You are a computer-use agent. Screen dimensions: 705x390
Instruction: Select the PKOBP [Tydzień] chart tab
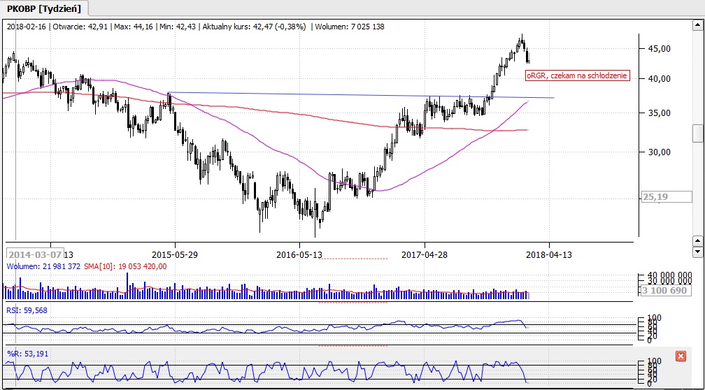tap(44, 8)
